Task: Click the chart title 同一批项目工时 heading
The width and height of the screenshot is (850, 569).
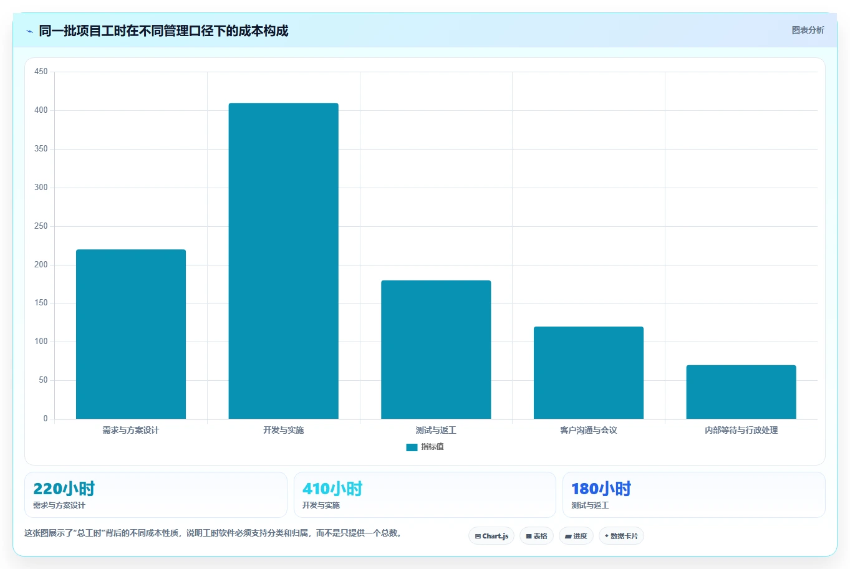Action: pos(163,31)
